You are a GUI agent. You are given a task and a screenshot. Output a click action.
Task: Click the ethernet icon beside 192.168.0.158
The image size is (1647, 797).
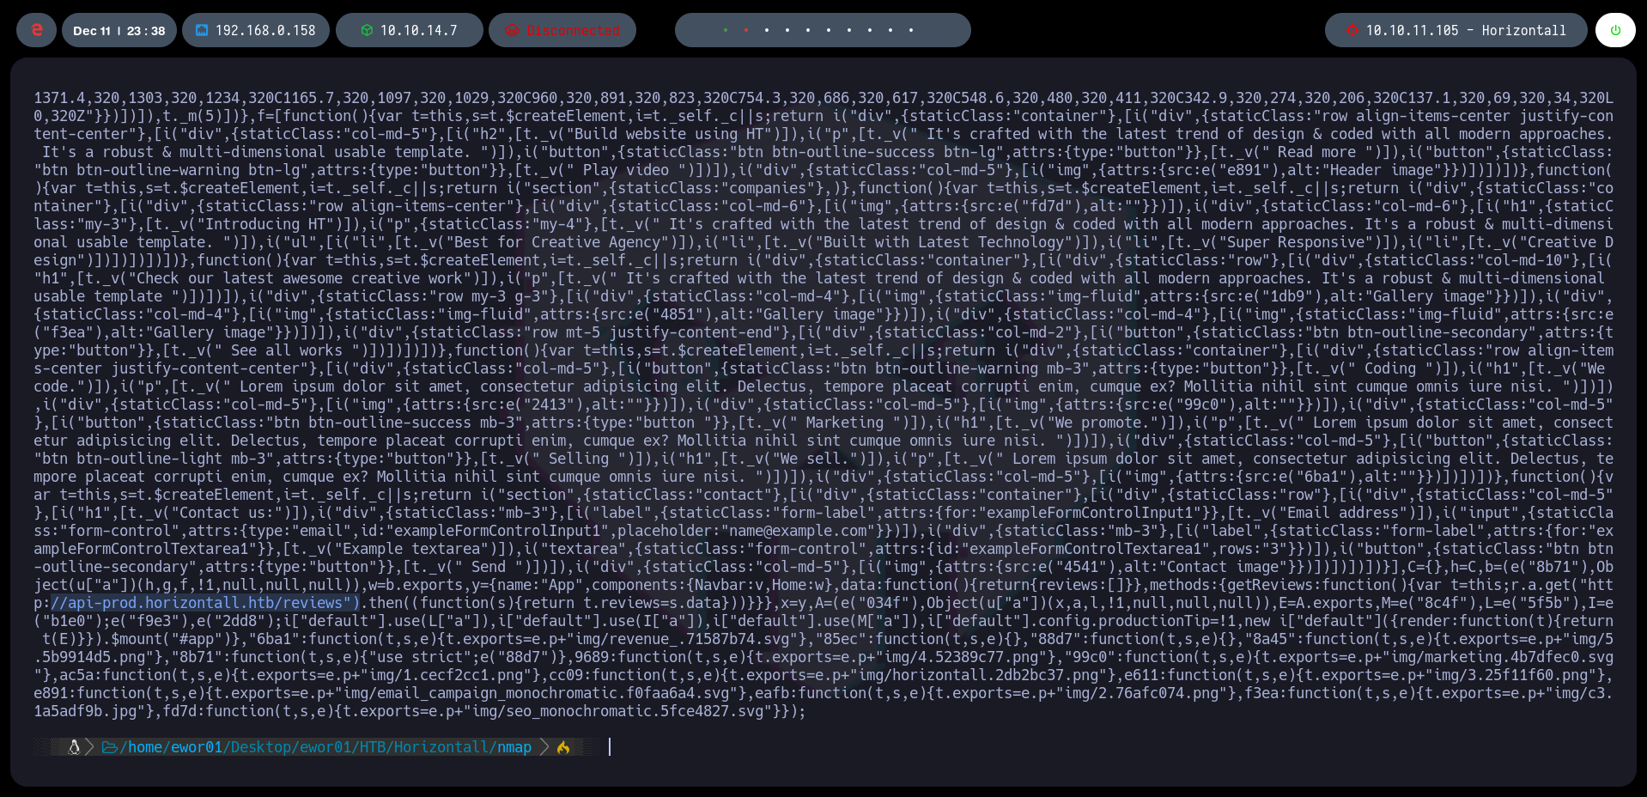[202, 30]
